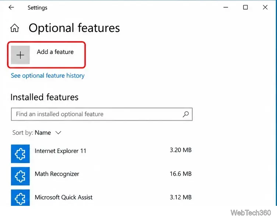Go back with the Settings arrow
Image resolution: width=277 pixels, height=222 pixels.
click(11, 7)
